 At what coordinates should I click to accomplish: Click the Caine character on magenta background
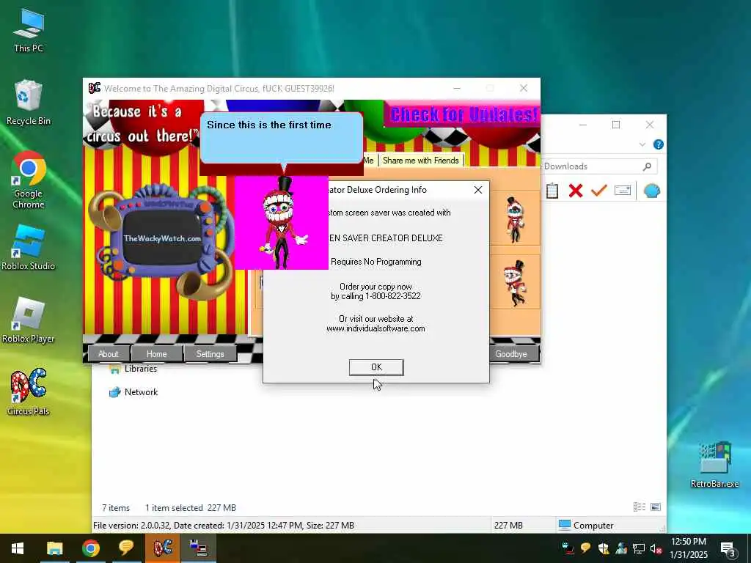click(282, 223)
